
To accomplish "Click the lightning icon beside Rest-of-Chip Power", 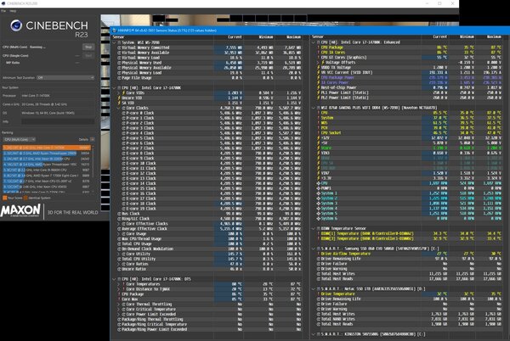I will point(319,87).
